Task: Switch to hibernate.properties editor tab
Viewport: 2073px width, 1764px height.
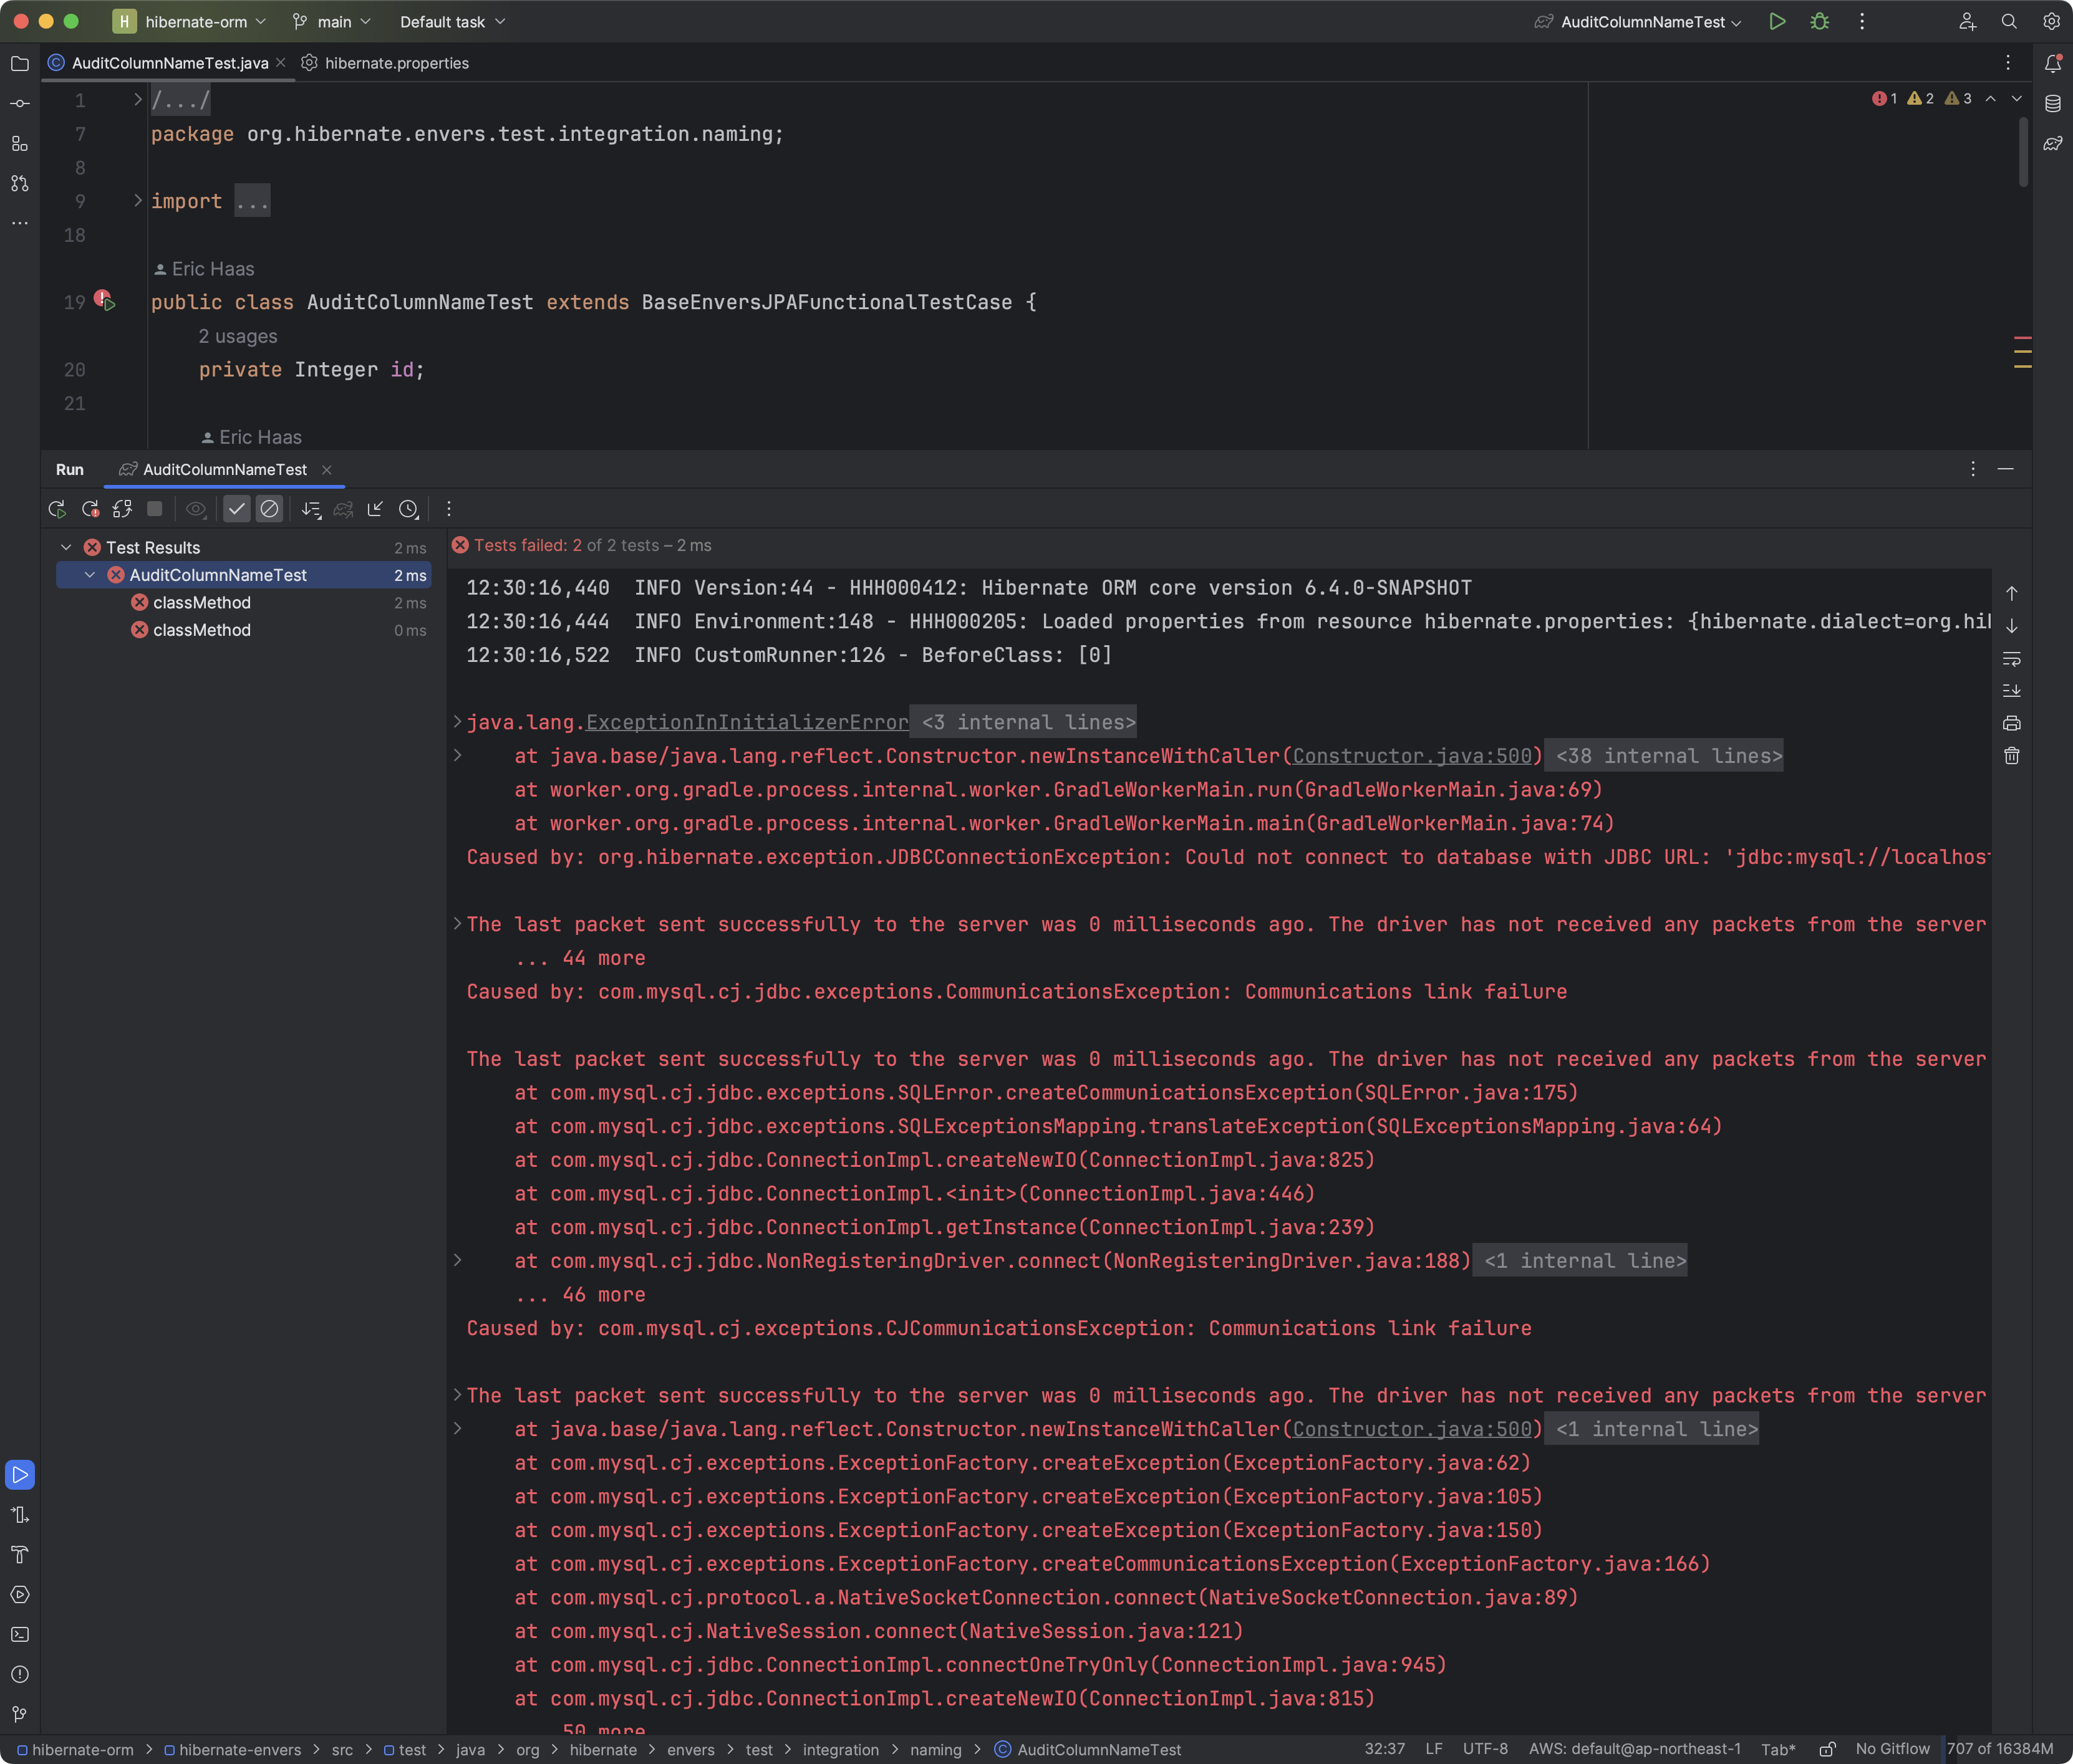Action: [396, 63]
